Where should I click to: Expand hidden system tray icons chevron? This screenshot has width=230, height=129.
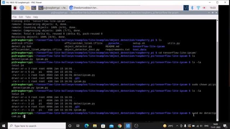tap(177, 126)
